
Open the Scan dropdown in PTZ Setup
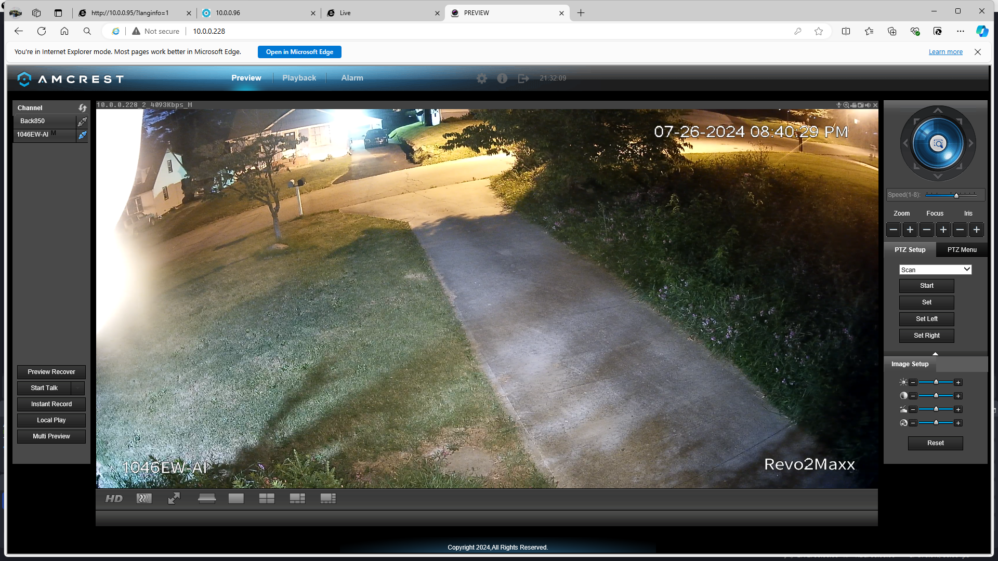[935, 270]
